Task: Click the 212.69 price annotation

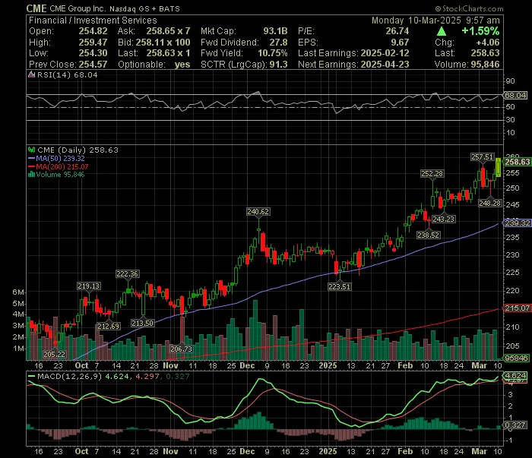Action: (x=109, y=326)
